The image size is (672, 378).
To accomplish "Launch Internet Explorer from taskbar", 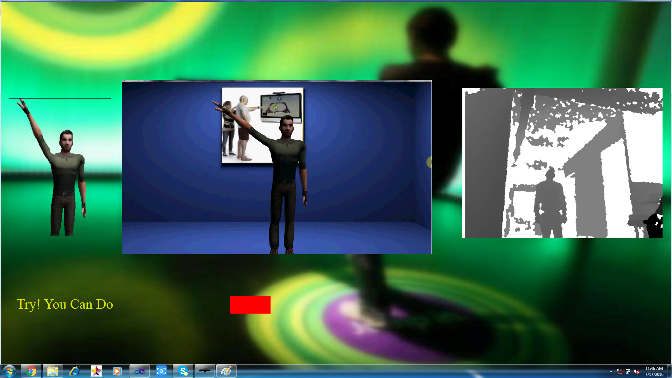I will 75,371.
